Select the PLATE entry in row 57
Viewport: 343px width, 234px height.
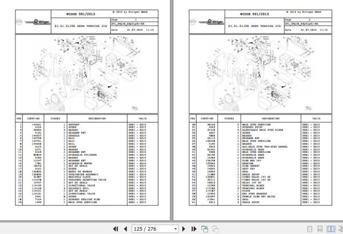click(246, 191)
